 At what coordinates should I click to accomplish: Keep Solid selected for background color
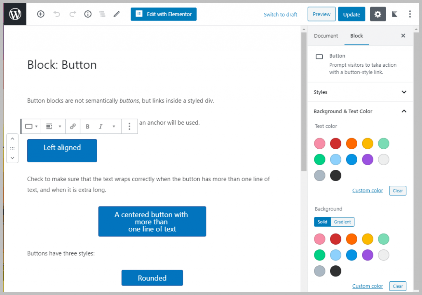click(x=322, y=222)
